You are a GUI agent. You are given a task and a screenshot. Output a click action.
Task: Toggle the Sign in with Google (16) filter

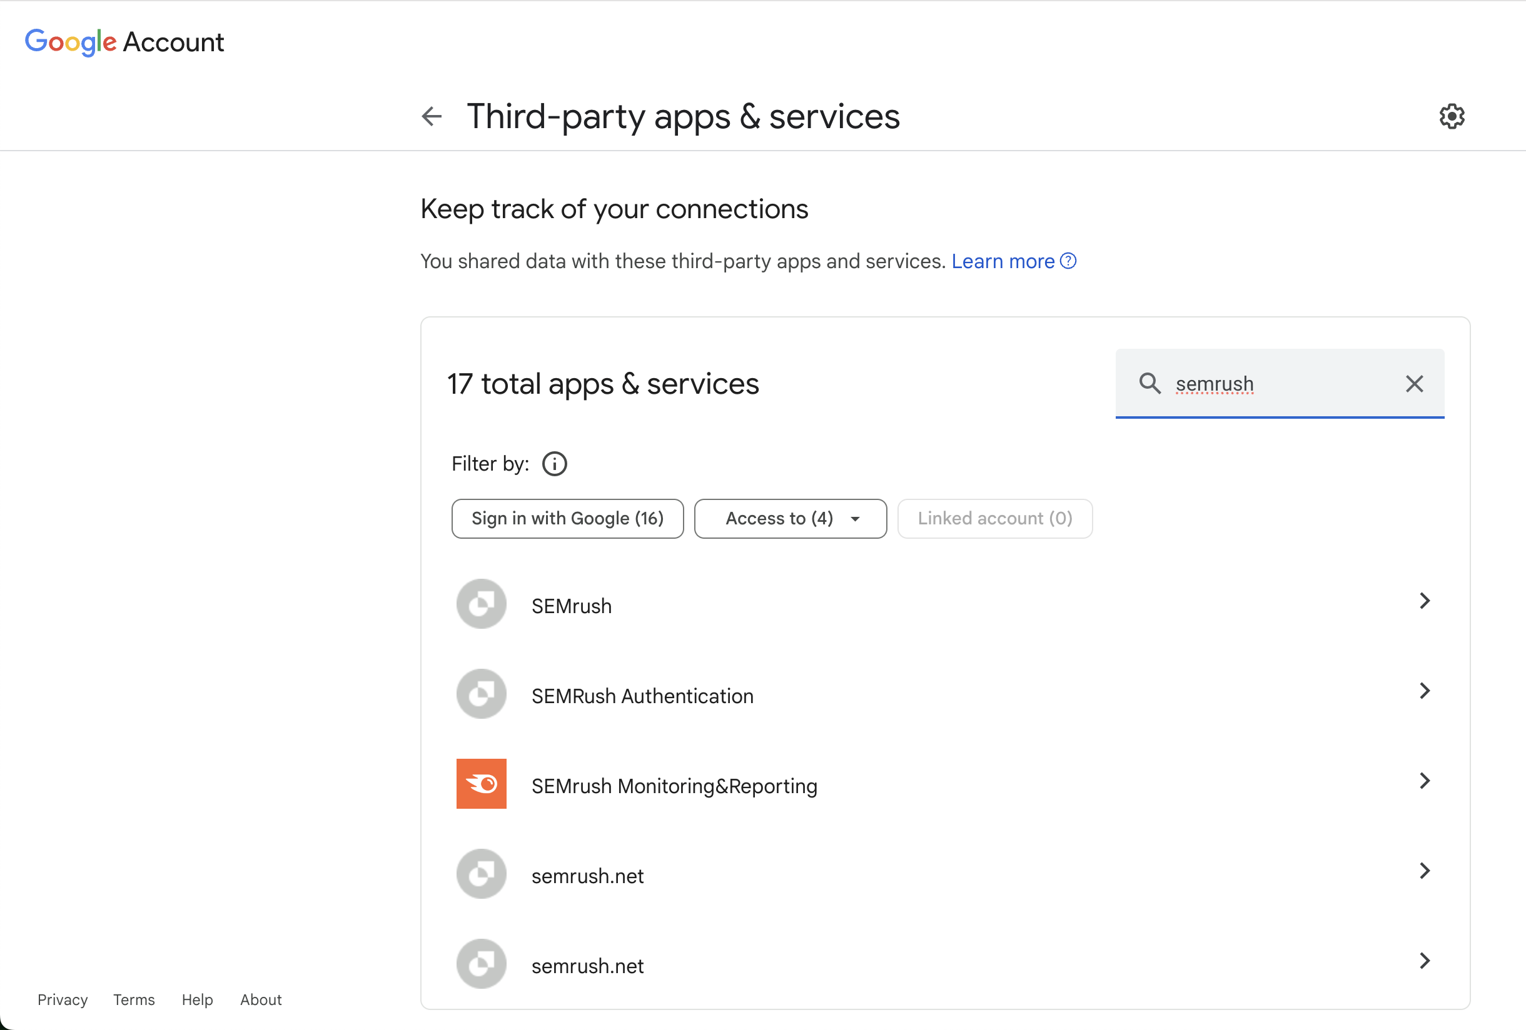tap(567, 518)
